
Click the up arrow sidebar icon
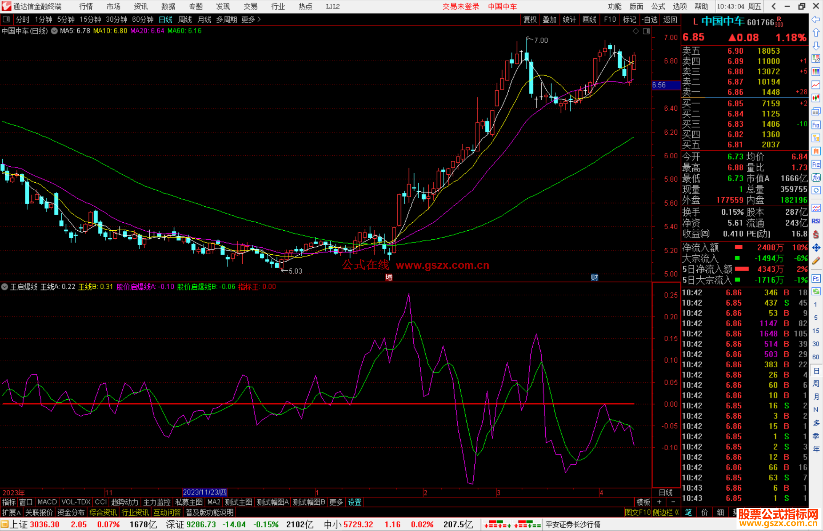pos(816,33)
